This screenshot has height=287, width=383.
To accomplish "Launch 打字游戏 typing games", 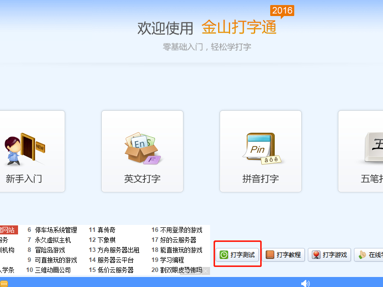I will pos(329,255).
